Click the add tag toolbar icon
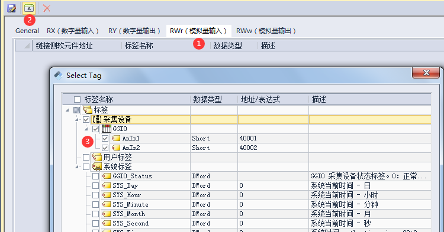The width and height of the screenshot is (444, 232). pos(29,8)
